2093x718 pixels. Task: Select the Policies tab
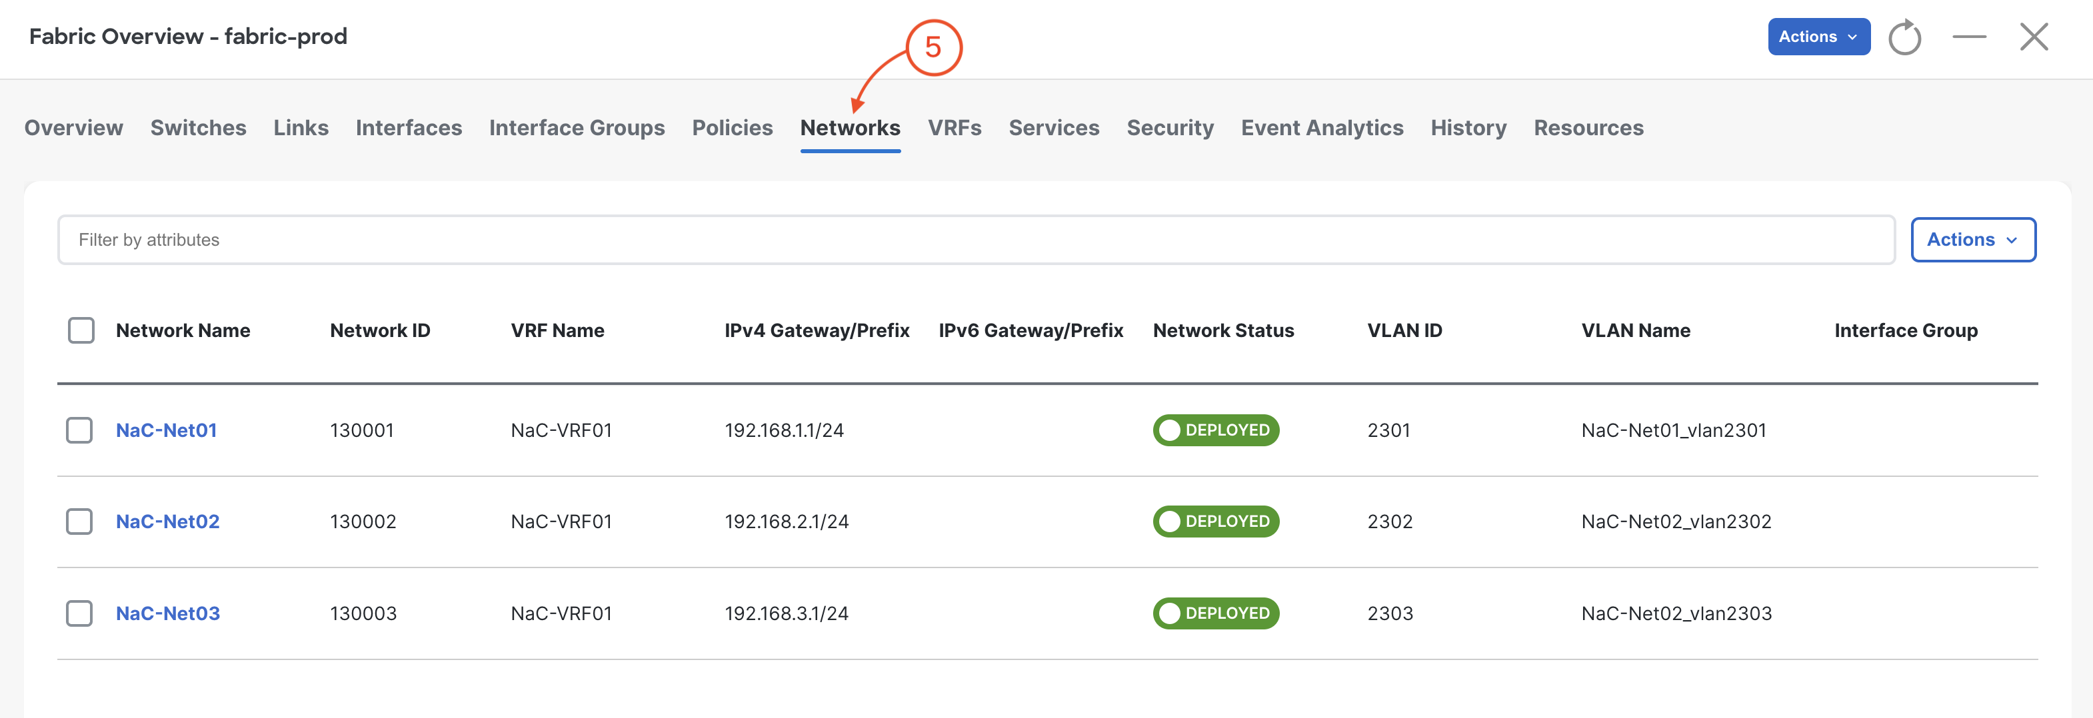click(732, 127)
